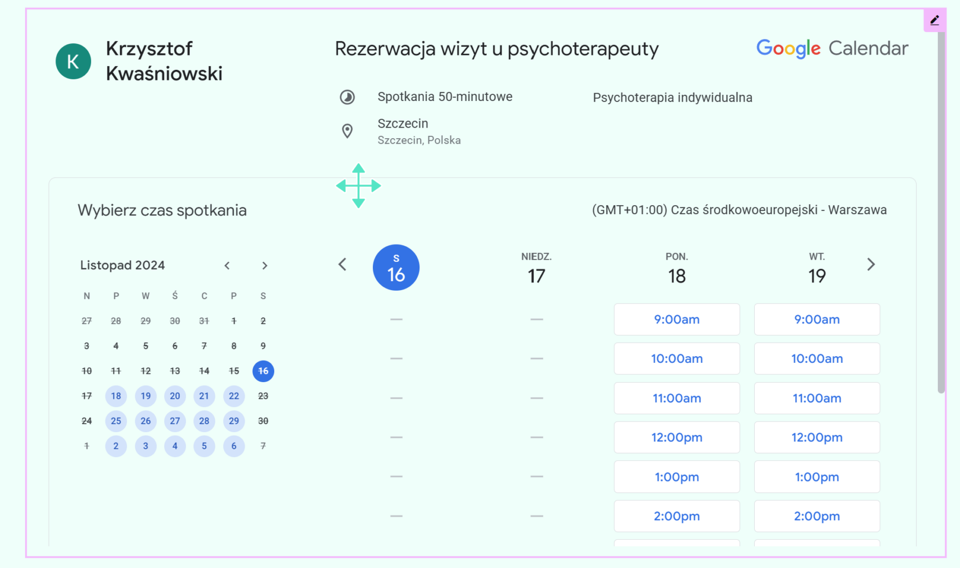
Task: Show earlier days in schedule view
Action: tap(342, 265)
